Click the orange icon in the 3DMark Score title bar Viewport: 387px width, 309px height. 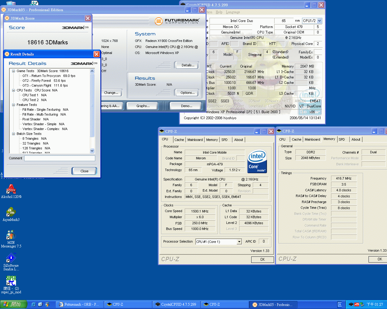pos(7,18)
